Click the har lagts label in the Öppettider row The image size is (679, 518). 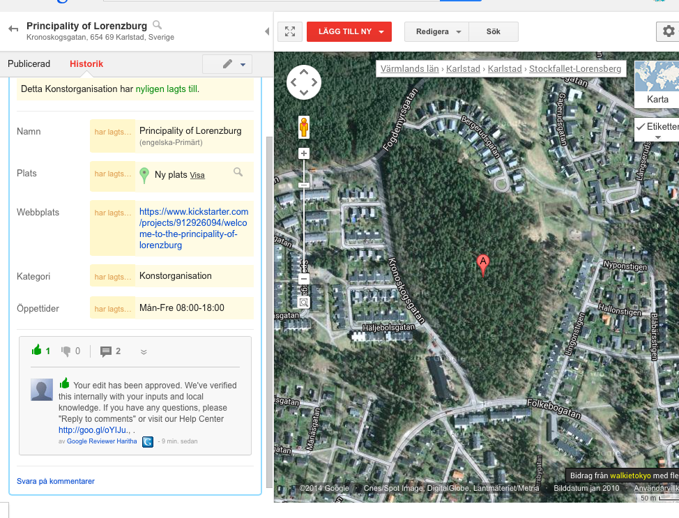pyautogui.click(x=113, y=309)
